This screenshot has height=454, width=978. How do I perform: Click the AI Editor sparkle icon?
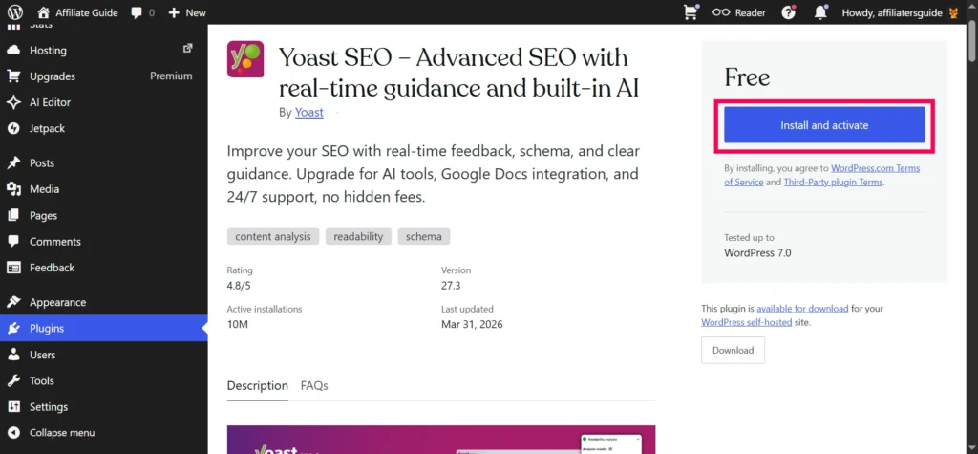pyautogui.click(x=14, y=102)
